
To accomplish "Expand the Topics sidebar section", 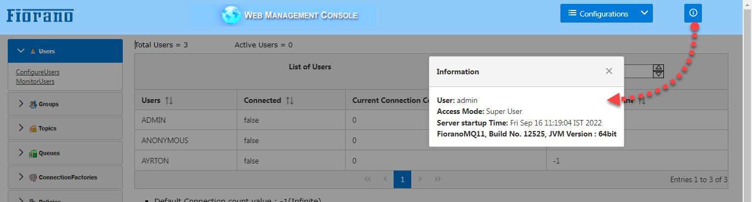I will [x=21, y=128].
